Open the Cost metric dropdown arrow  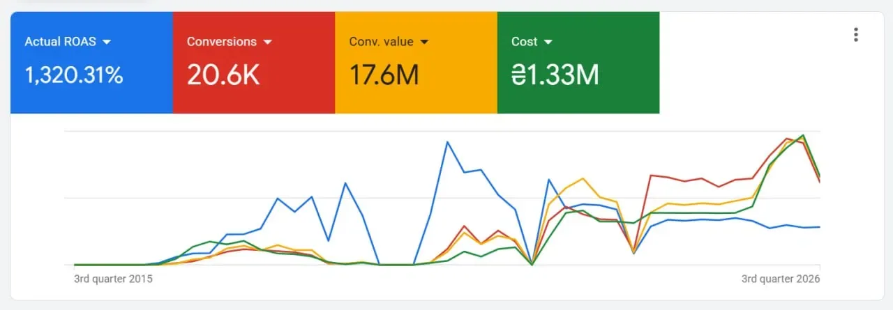pyautogui.click(x=548, y=42)
